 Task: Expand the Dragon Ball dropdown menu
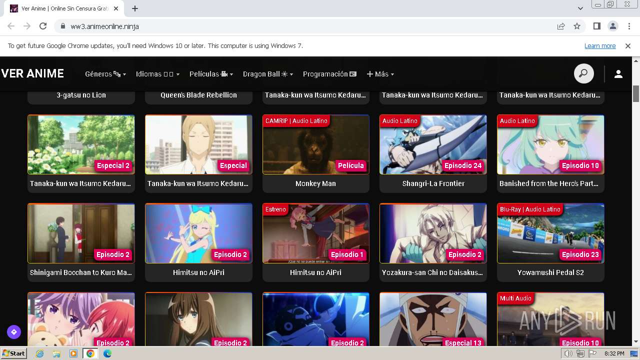point(268,74)
